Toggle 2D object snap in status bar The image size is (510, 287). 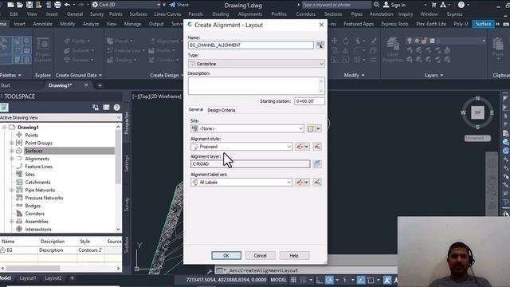[371, 280]
